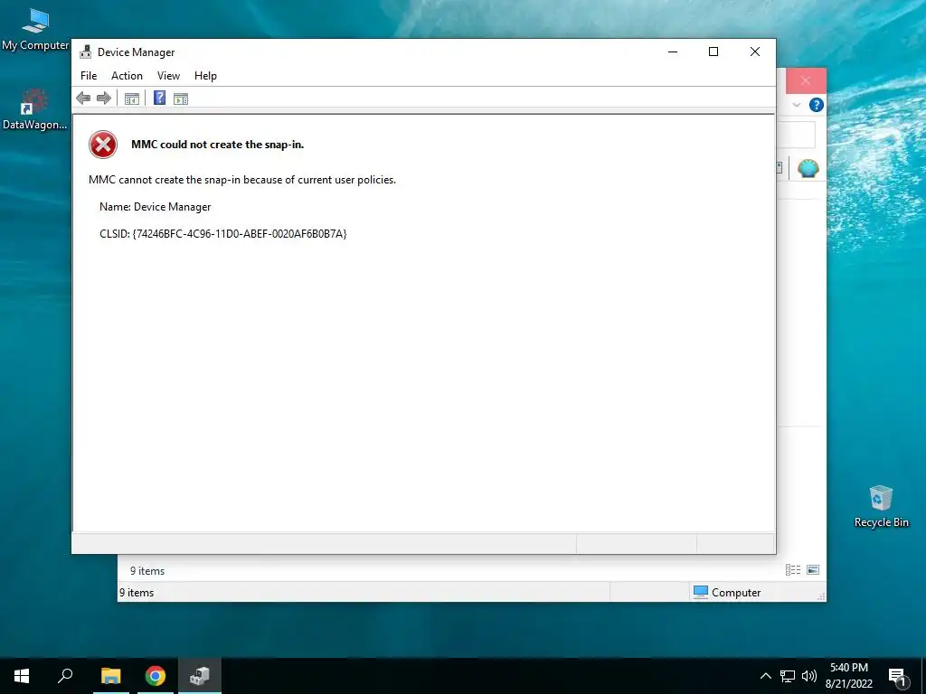The width and height of the screenshot is (926, 694).
Task: Click the Device Manager title bar icon
Action: click(x=86, y=52)
